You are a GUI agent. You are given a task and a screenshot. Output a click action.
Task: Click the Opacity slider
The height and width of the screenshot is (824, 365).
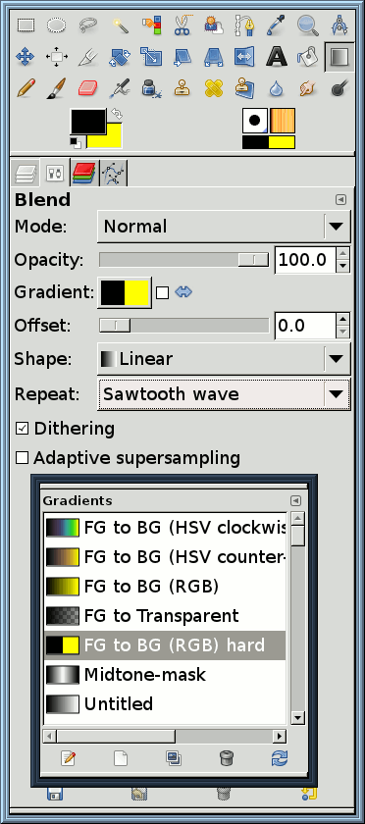[184, 260]
